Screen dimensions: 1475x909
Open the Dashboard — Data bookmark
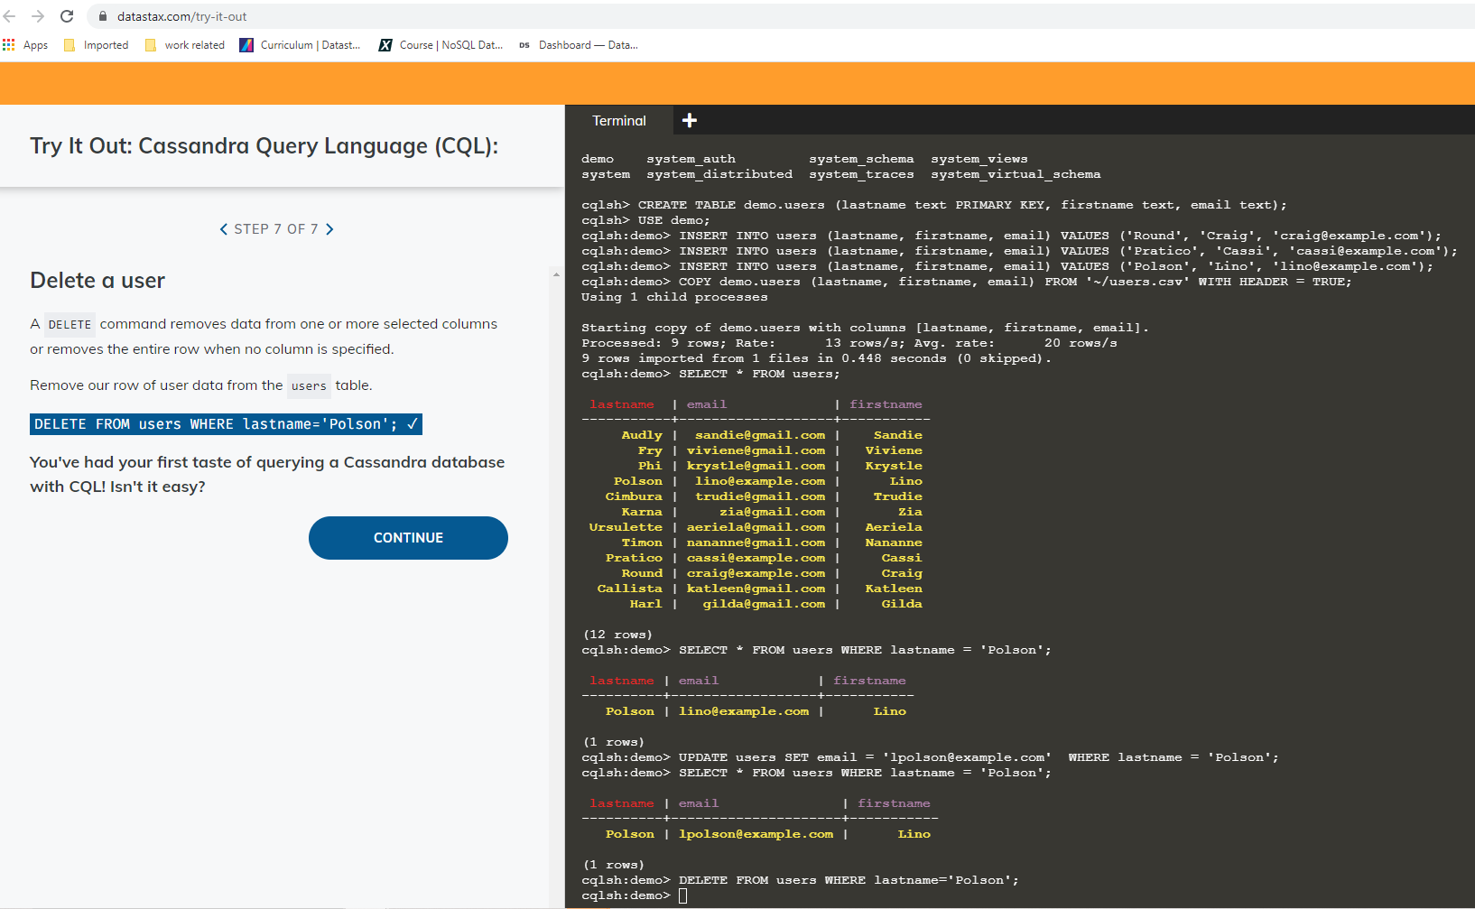tap(579, 44)
